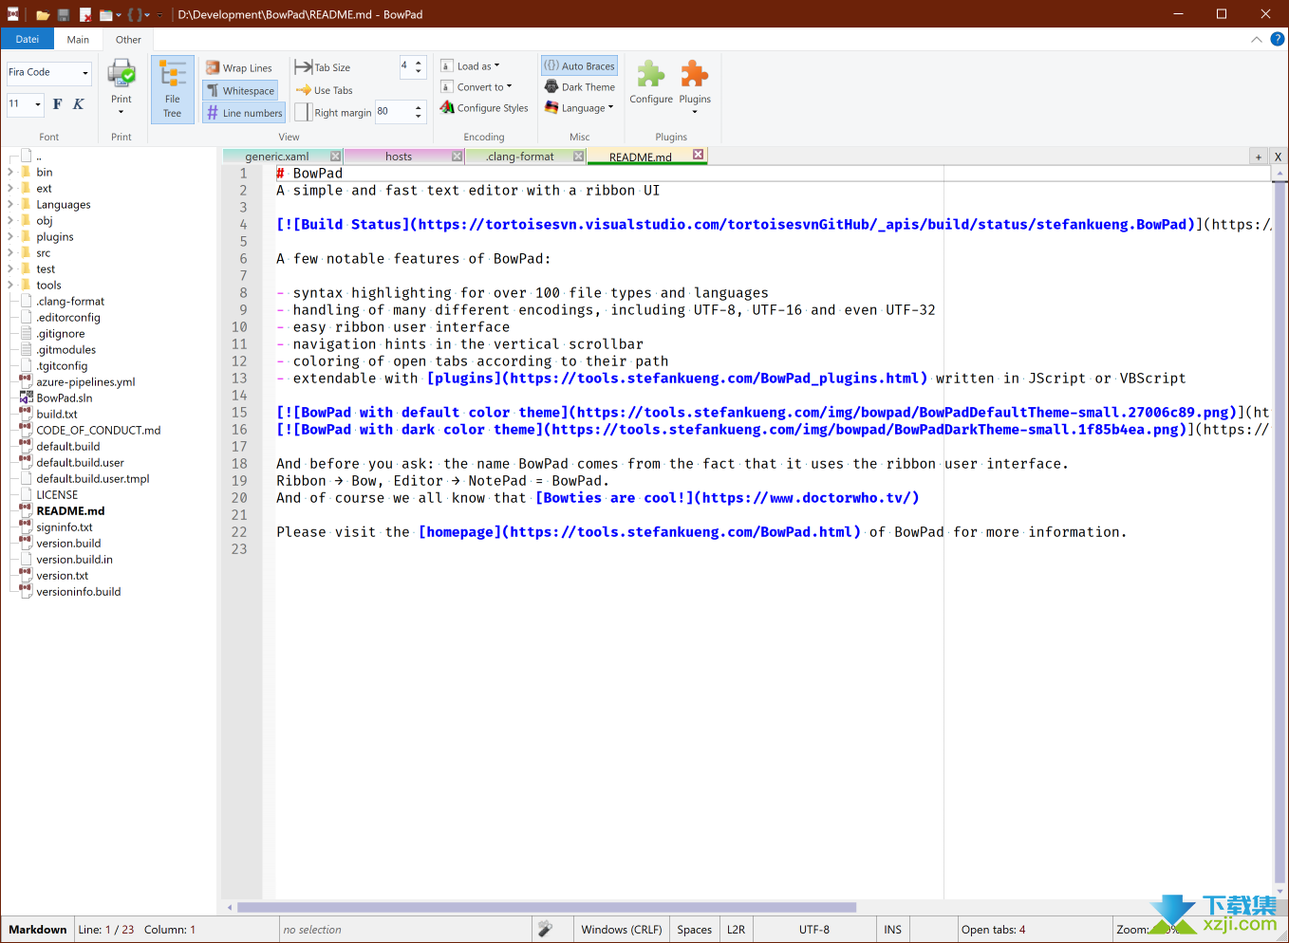Expand the bin folder
The image size is (1289, 943).
10,173
